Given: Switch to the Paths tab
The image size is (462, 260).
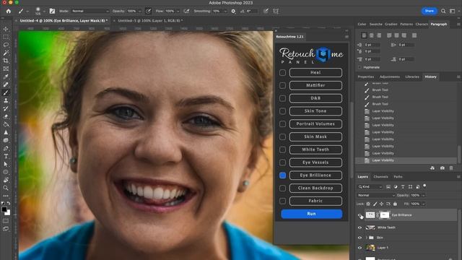Looking at the screenshot, I should pyautogui.click(x=398, y=176).
